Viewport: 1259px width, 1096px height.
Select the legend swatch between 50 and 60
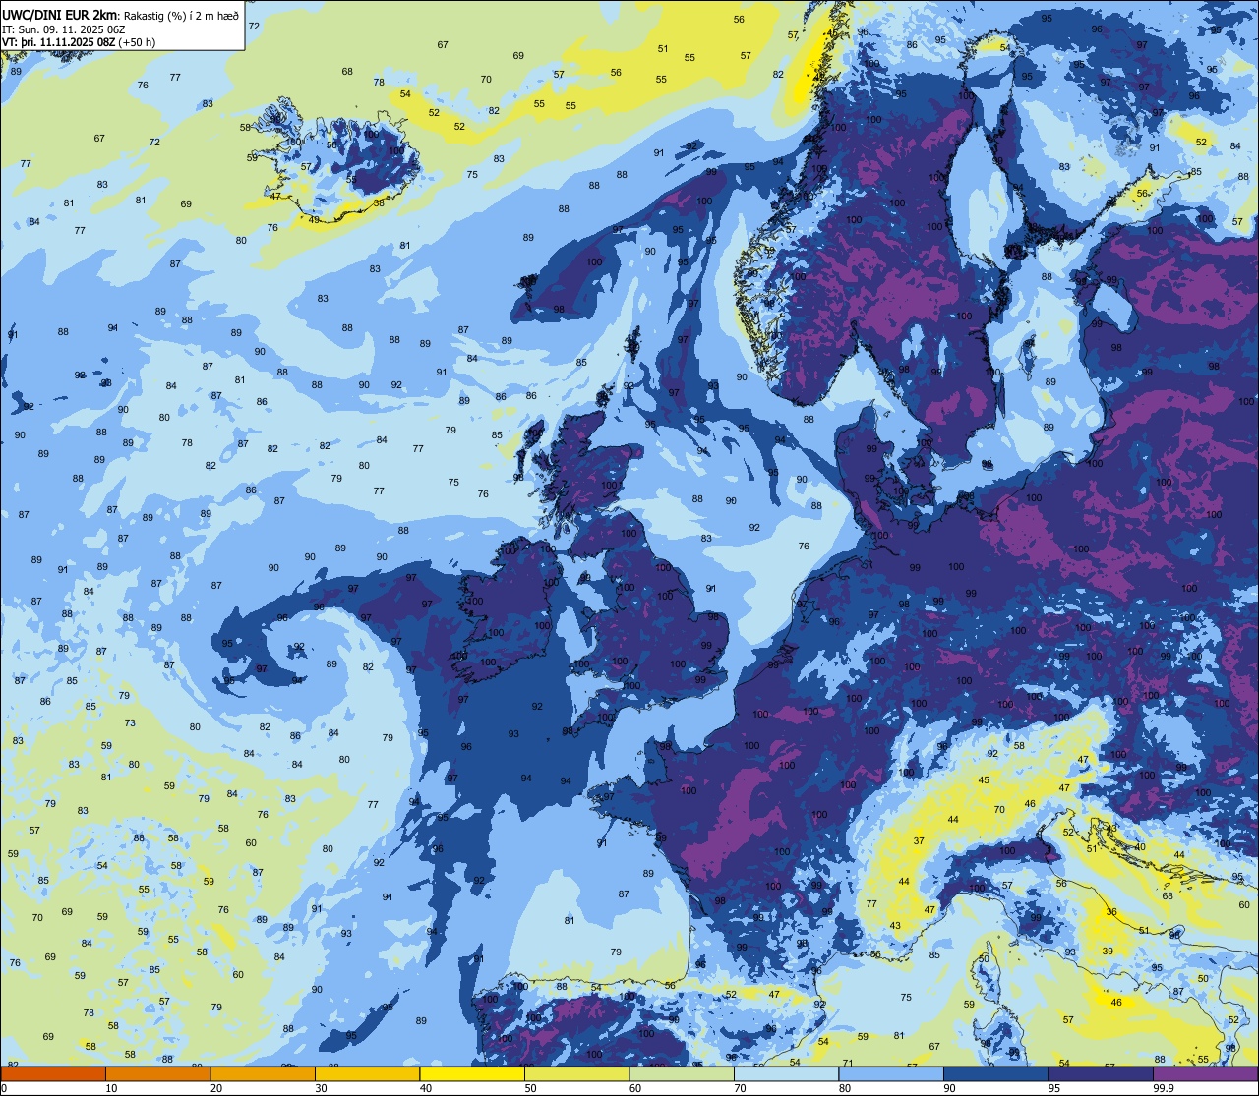pyautogui.click(x=576, y=1073)
